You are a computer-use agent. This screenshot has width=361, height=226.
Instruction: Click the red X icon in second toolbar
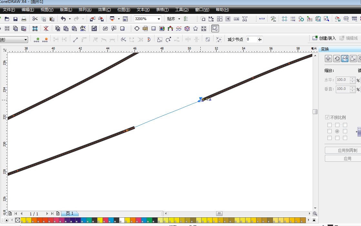pos(46,29)
